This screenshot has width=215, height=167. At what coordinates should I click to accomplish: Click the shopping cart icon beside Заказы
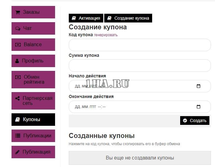[18, 12]
